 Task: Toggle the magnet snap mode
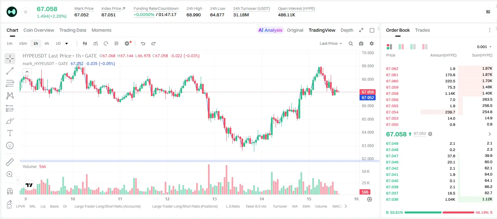10,191
